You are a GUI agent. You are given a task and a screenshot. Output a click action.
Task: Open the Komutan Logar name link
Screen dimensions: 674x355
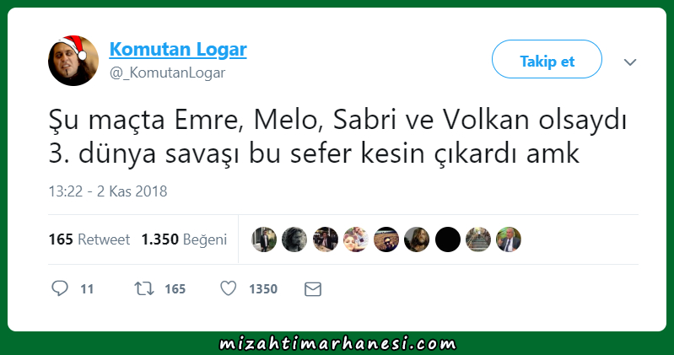click(178, 49)
